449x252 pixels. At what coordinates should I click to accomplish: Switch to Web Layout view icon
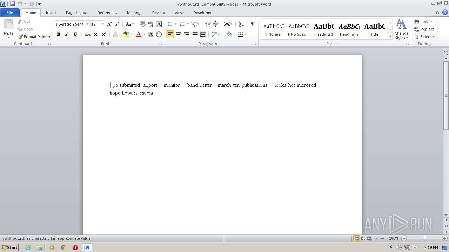pos(369,238)
